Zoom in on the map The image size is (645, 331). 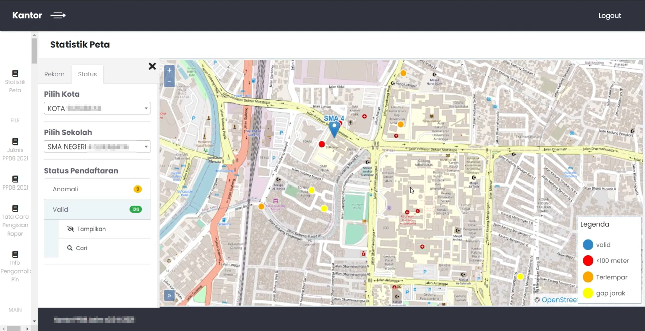click(x=169, y=70)
